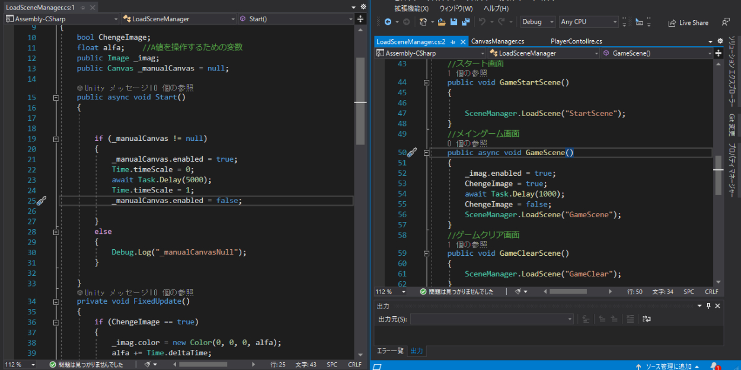Click the notifications bell in status bar
The width and height of the screenshot is (741, 370).
coord(714,366)
